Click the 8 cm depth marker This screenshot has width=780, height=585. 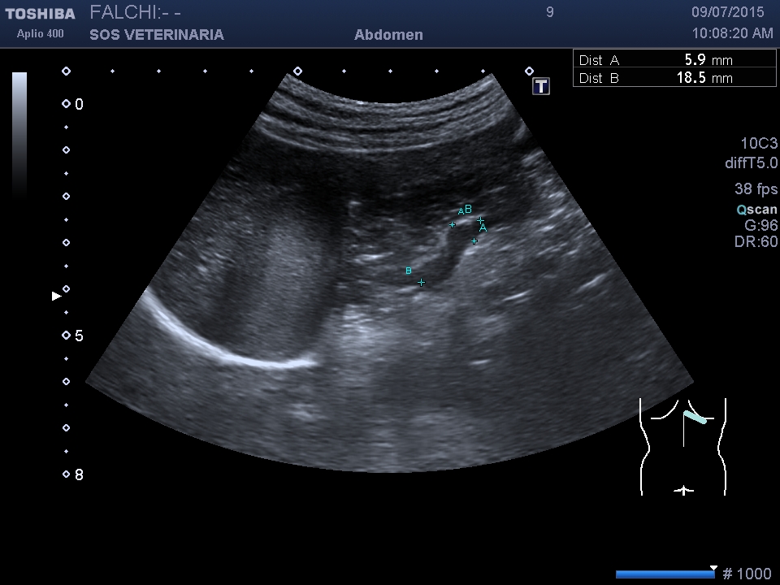pos(78,474)
